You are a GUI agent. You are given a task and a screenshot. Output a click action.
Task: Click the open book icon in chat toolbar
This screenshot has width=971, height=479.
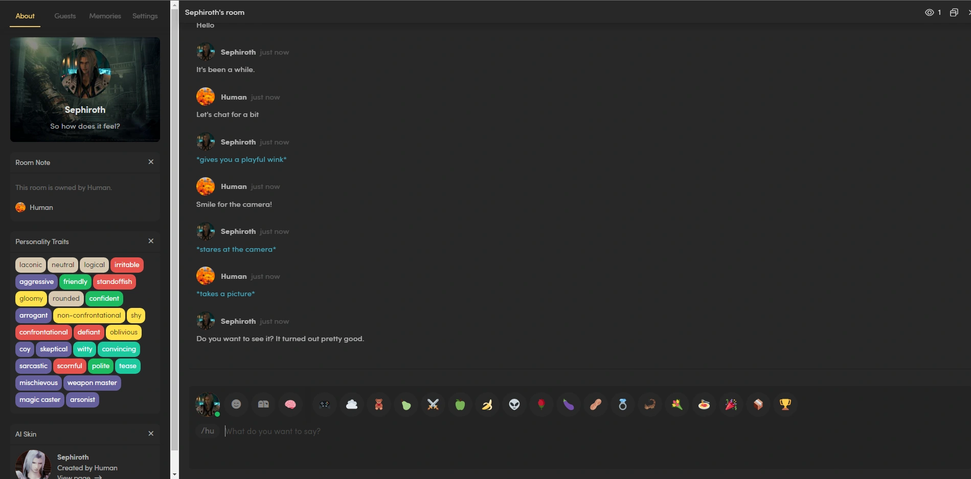[x=263, y=404]
